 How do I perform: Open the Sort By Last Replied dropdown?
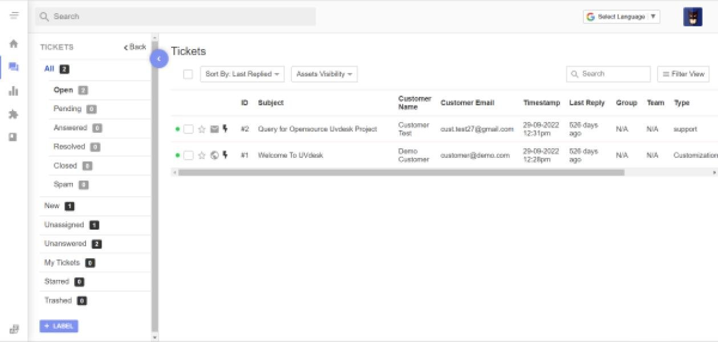(242, 74)
